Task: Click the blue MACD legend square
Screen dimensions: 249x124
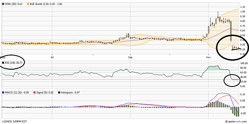Action: pyautogui.click(x=3, y=93)
